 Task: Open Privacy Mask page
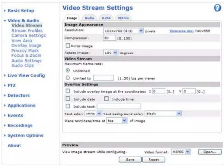pos(25,51)
